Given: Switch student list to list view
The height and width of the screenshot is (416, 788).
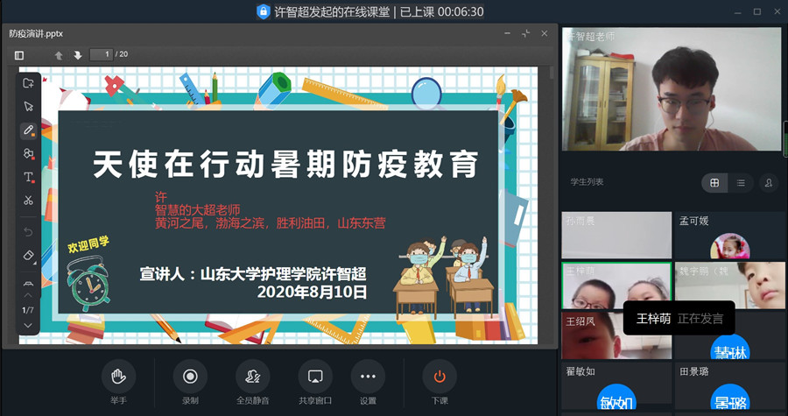Looking at the screenshot, I should pos(741,182).
